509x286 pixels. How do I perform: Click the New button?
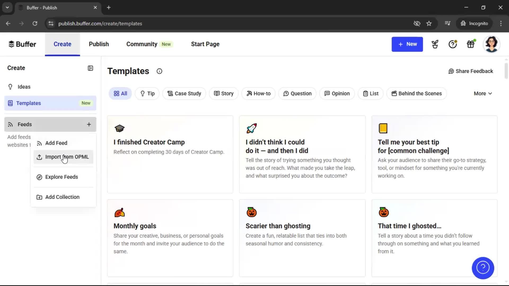(x=407, y=44)
